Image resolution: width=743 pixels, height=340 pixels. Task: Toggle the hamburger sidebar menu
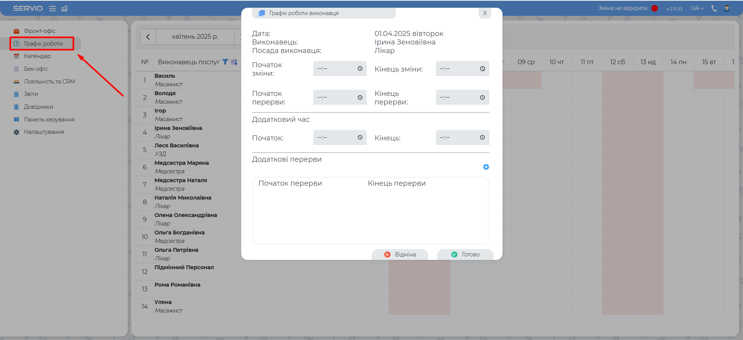[52, 9]
